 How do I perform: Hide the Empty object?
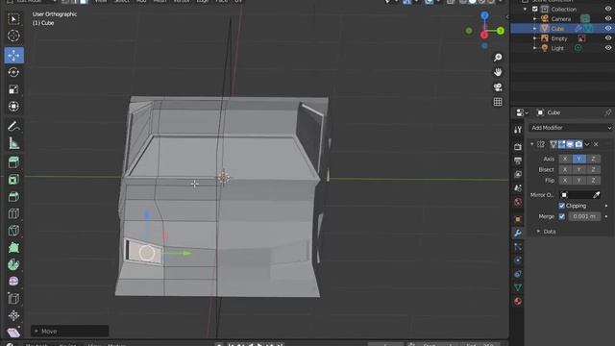(608, 38)
